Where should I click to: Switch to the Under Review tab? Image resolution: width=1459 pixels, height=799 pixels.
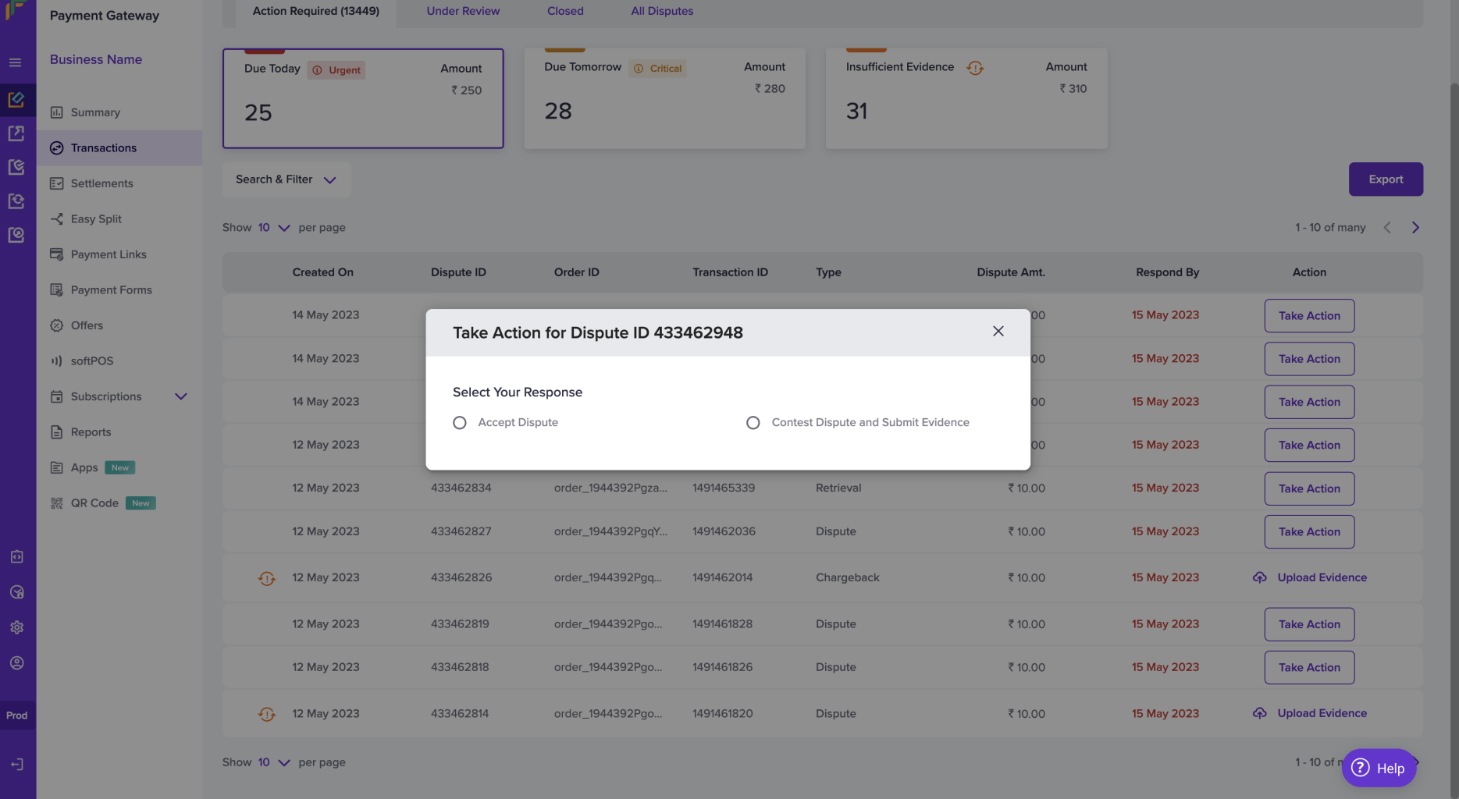pos(463,11)
